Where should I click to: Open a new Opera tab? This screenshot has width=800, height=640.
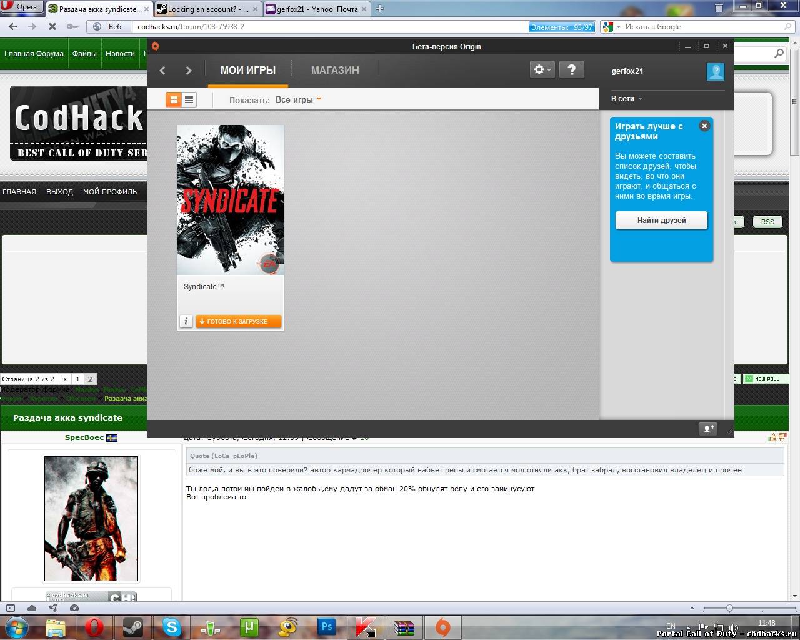point(379,9)
